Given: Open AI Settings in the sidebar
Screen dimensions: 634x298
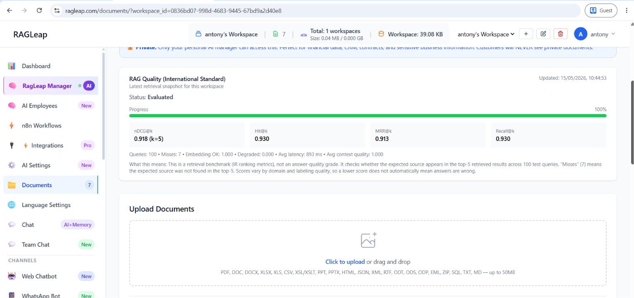Looking at the screenshot, I should pyautogui.click(x=51, y=165).
